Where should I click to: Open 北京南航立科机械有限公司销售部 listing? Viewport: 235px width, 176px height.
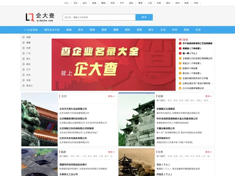click(77, 128)
